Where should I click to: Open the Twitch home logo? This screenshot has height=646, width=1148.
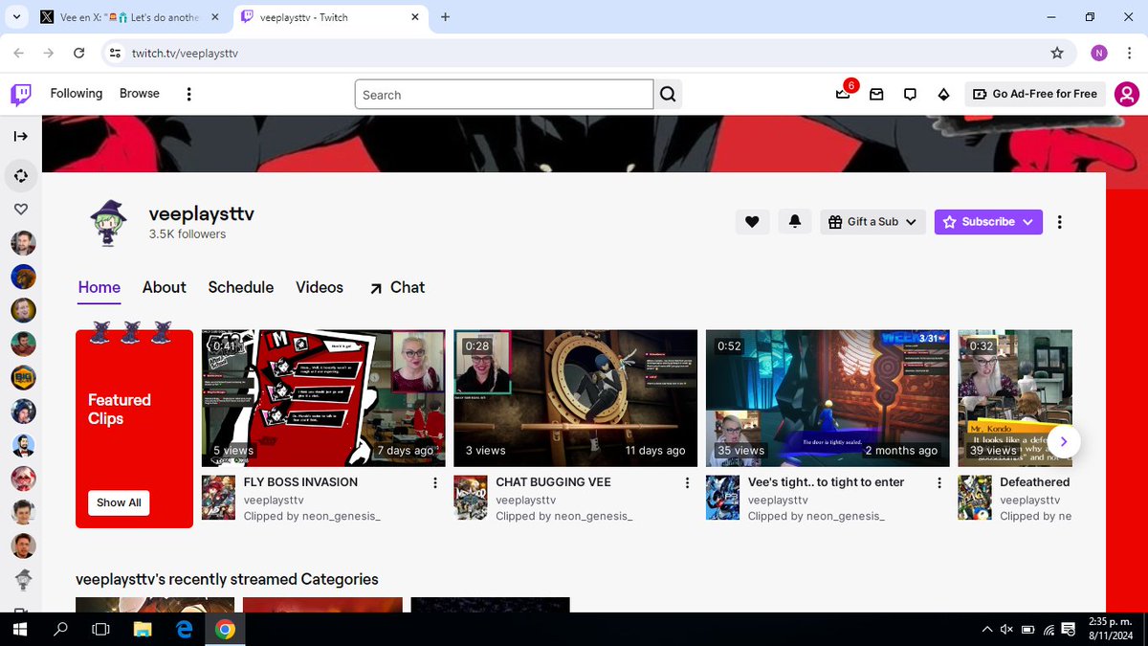(21, 94)
